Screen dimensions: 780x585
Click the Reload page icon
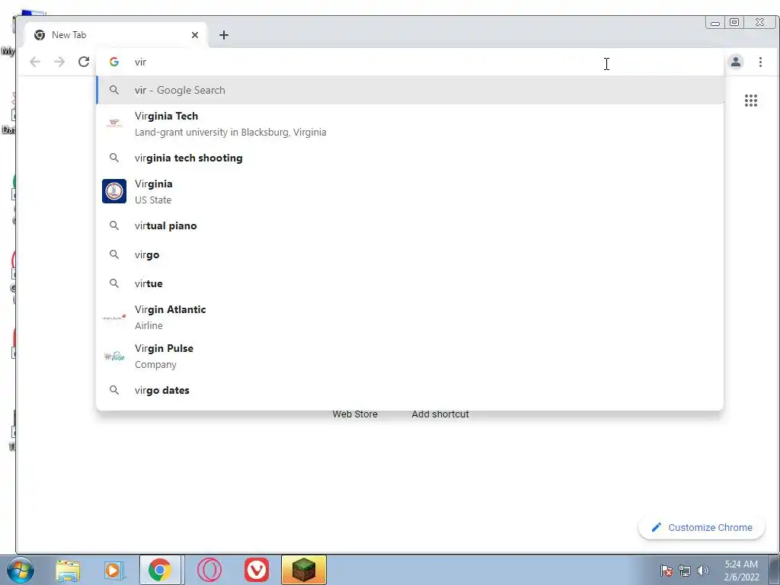(x=84, y=62)
